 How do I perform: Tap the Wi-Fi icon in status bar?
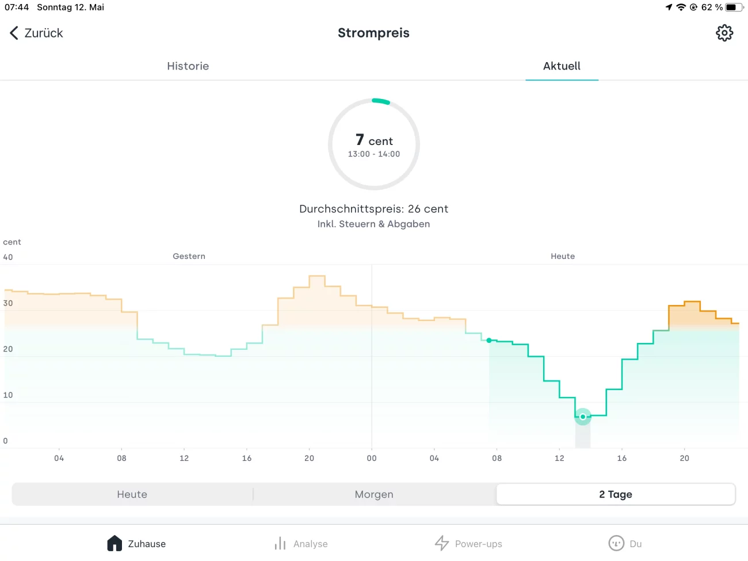point(681,7)
